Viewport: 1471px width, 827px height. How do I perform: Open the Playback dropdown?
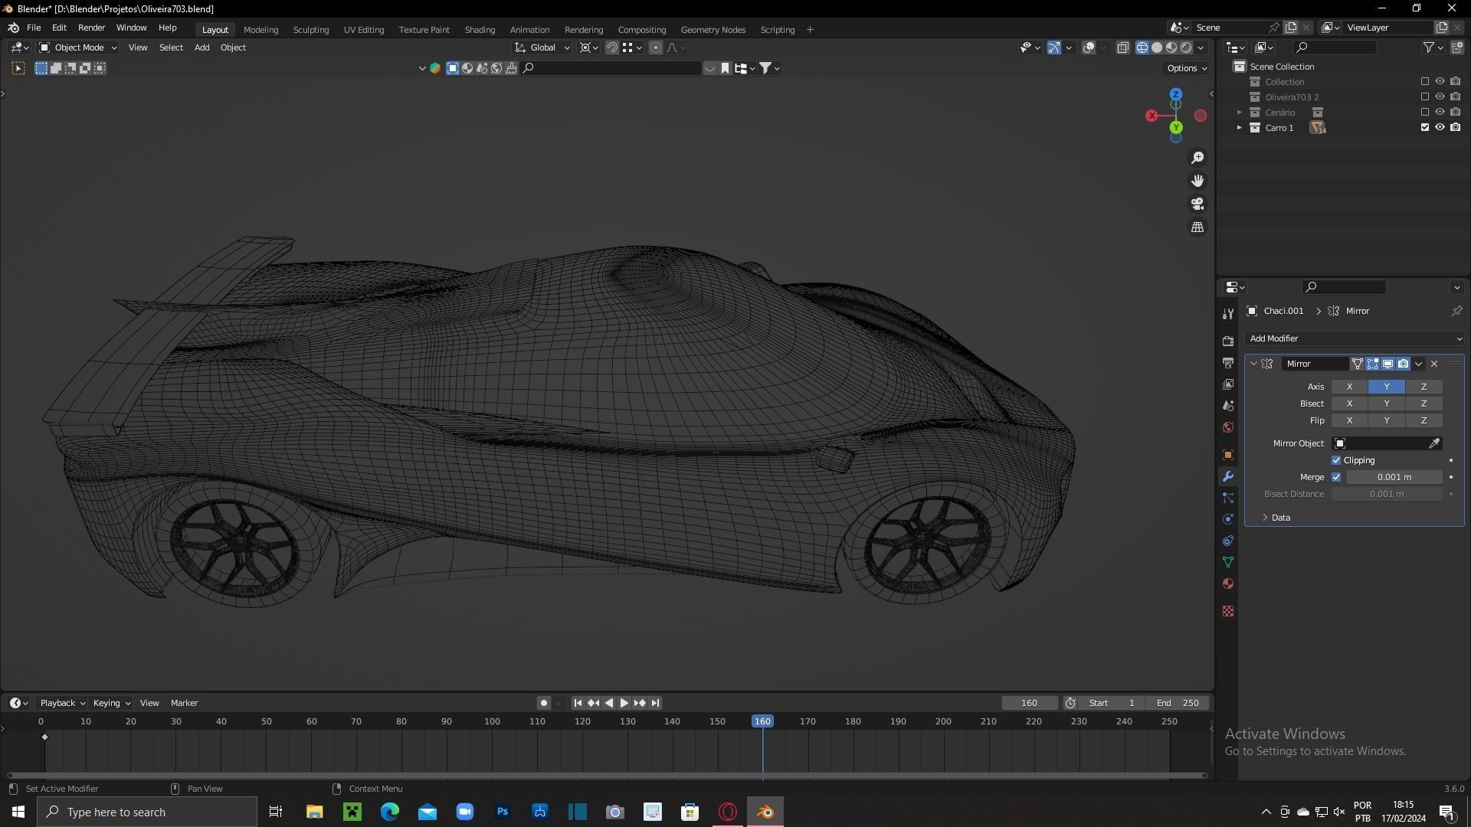tap(62, 703)
